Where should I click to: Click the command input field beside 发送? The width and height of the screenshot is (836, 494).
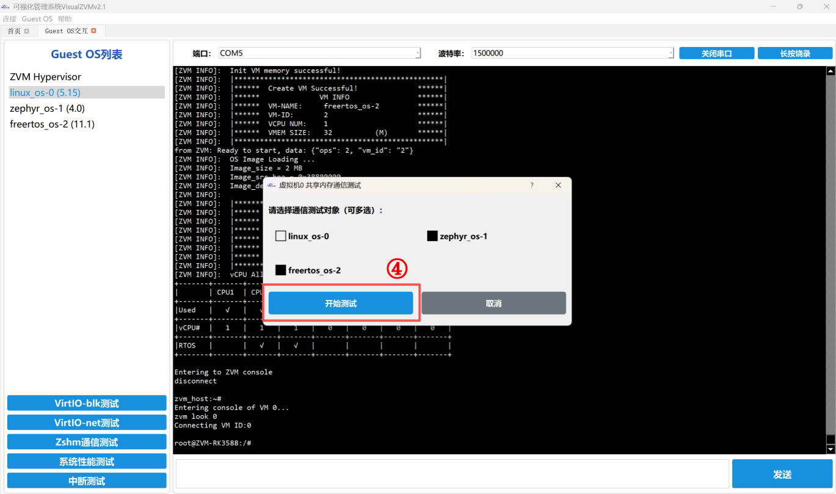453,474
